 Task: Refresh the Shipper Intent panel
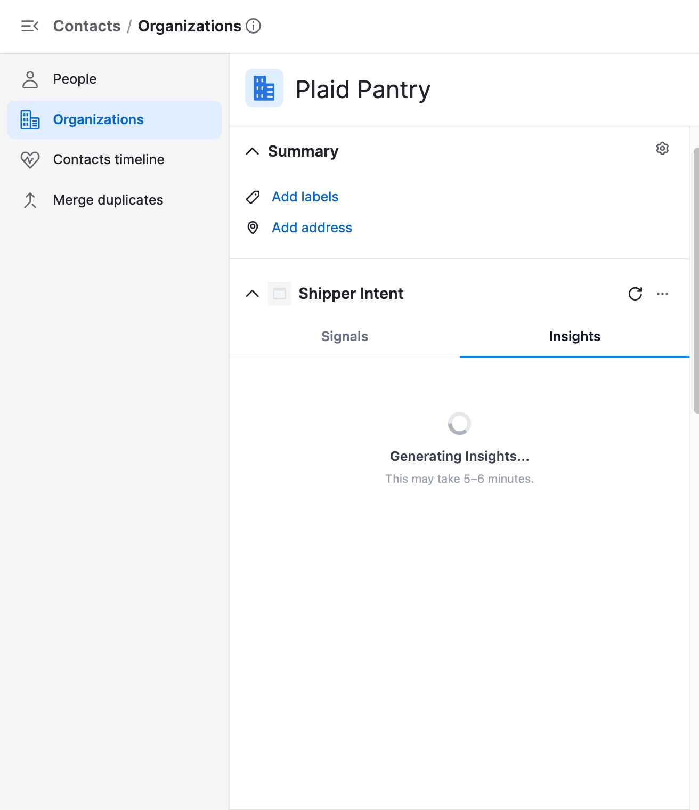[x=635, y=294]
